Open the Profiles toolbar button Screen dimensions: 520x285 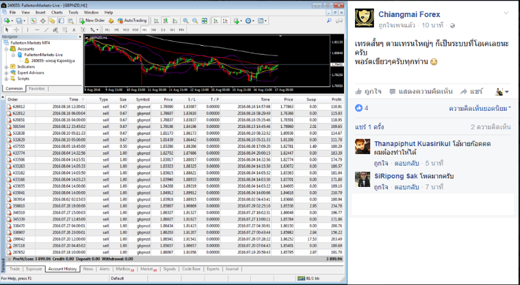tap(21, 21)
